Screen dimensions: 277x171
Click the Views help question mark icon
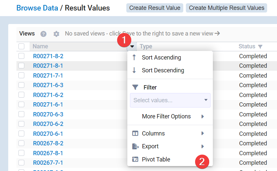pos(43,34)
